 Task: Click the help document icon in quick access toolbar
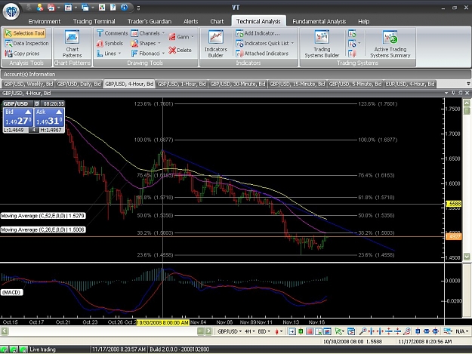tap(113, 8)
